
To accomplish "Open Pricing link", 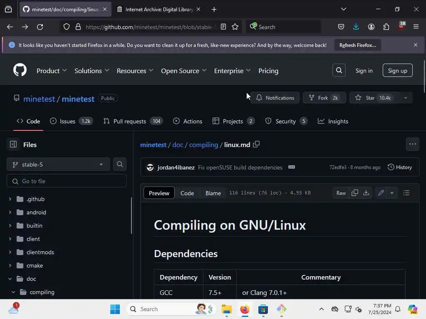I will pos(268,71).
